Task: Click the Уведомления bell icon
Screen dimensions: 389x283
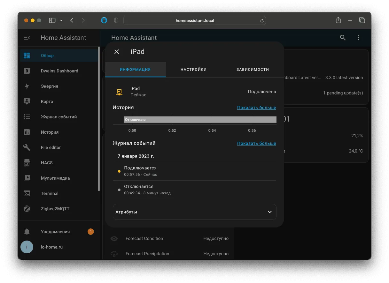Action: point(27,232)
